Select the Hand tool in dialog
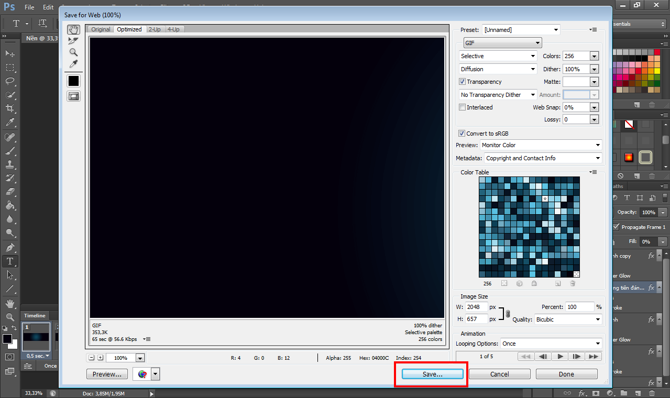670x398 pixels. pyautogui.click(x=73, y=30)
